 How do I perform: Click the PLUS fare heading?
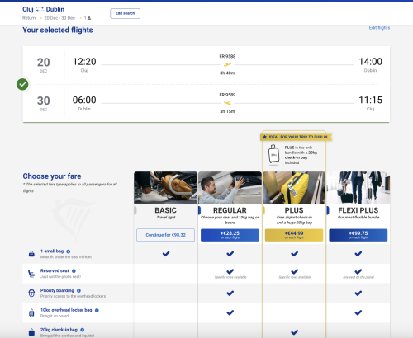(x=294, y=210)
